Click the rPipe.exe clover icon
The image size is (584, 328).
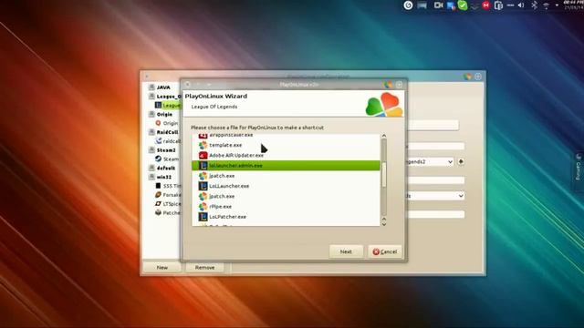(203, 207)
